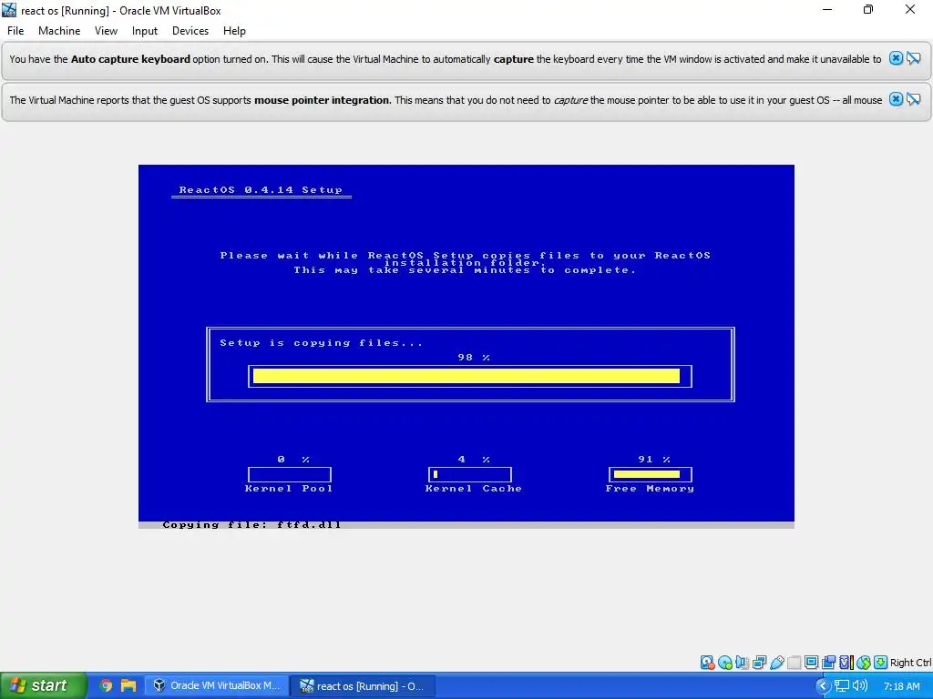
Task: Open the File menu
Action: tap(15, 31)
